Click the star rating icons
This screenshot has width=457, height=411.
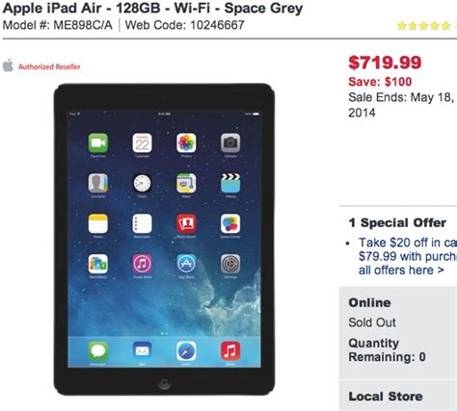point(424,26)
